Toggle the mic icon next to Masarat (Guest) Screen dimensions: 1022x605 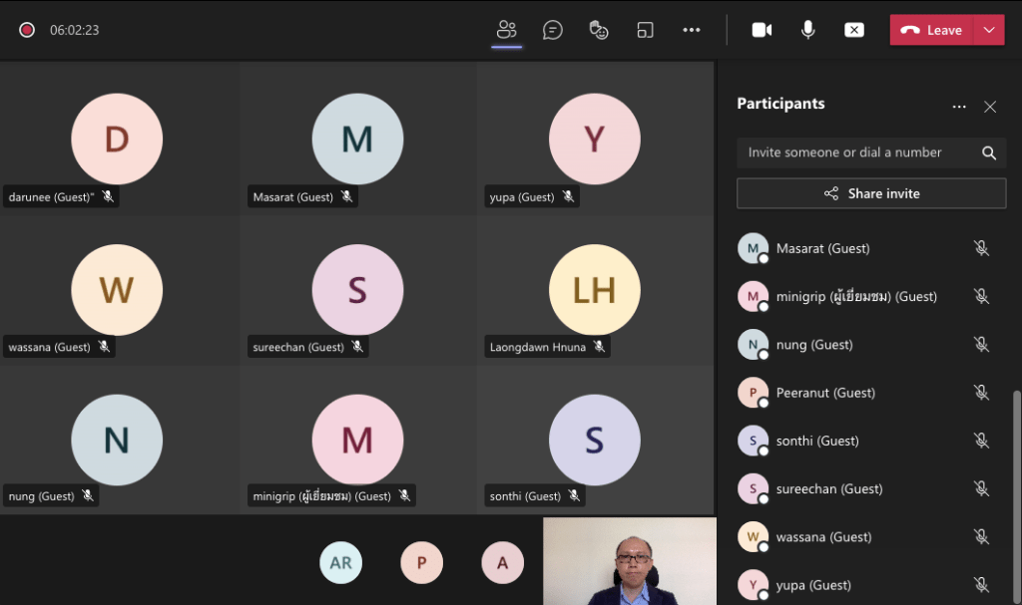point(981,248)
